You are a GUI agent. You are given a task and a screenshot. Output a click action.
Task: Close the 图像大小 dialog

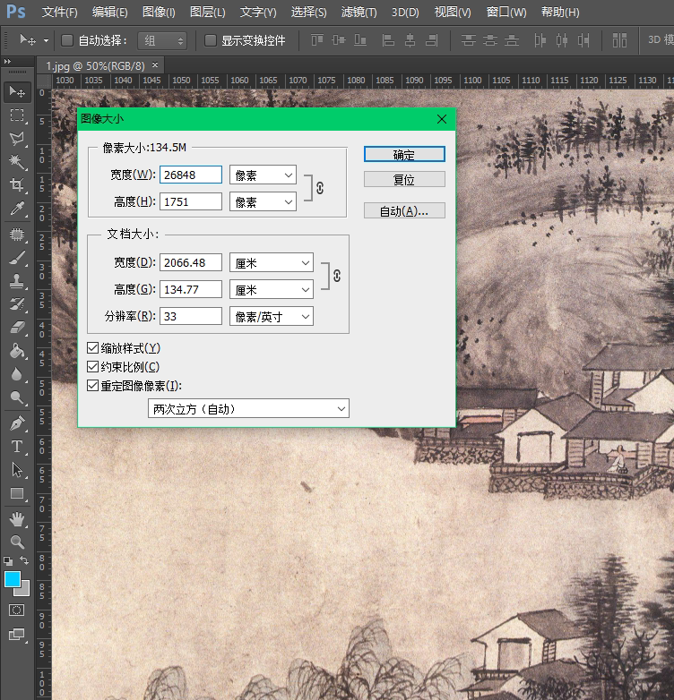coord(442,119)
